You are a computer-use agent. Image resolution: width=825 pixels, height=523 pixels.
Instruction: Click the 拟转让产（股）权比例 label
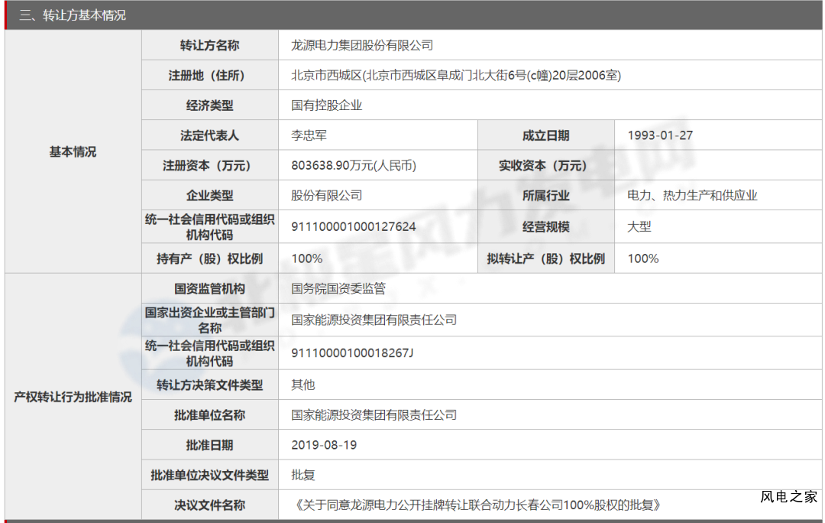(545, 258)
